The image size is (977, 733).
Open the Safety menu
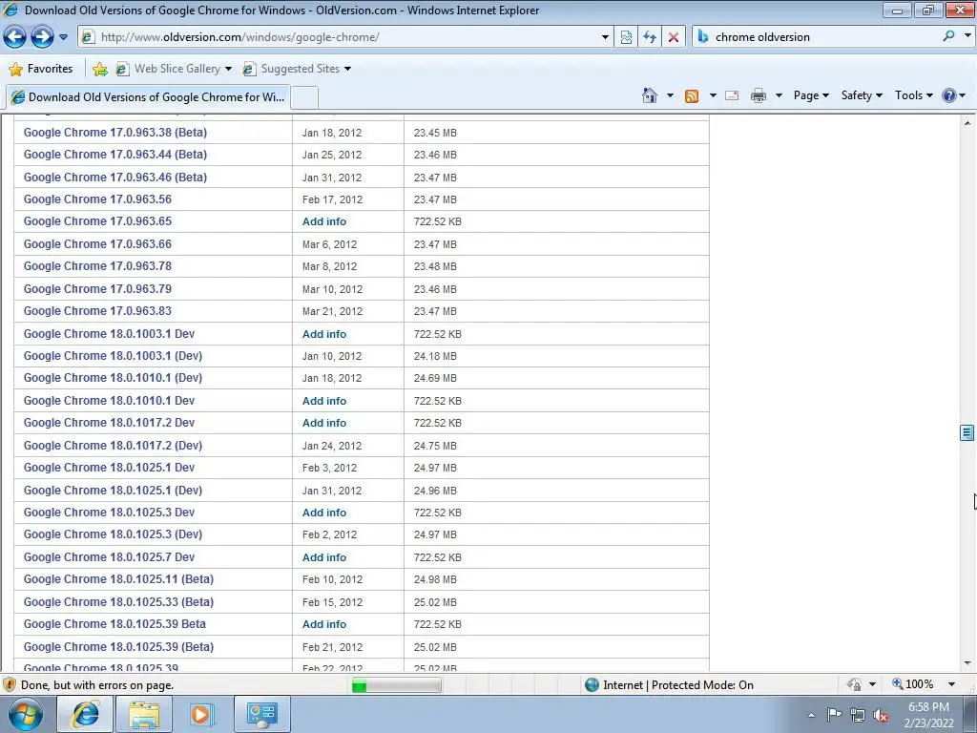pyautogui.click(x=862, y=95)
